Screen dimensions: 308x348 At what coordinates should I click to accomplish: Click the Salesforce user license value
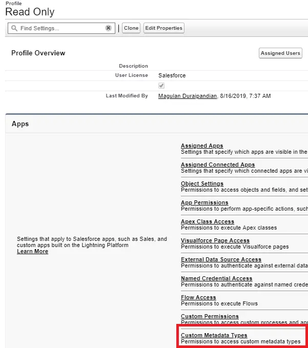click(172, 75)
